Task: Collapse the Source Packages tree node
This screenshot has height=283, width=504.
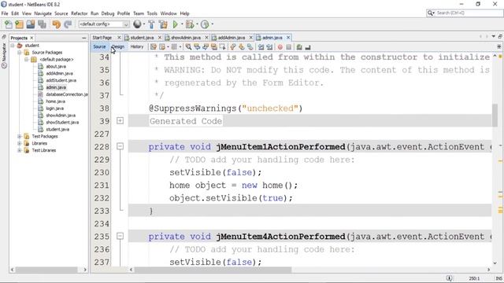Action: tap(20, 53)
